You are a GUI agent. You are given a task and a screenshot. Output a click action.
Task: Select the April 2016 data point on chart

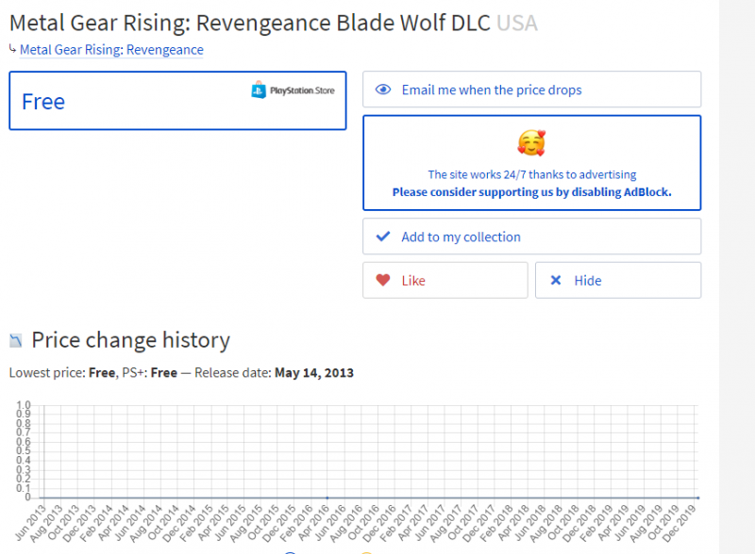tap(327, 497)
